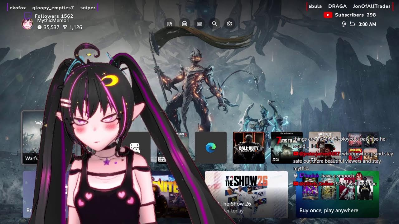Screen dimensions: 399x224
Task: Click the gamerscore icon beside 35,537
Action: pos(39,27)
